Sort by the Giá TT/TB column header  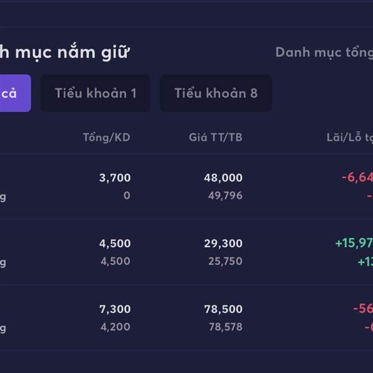(x=215, y=137)
